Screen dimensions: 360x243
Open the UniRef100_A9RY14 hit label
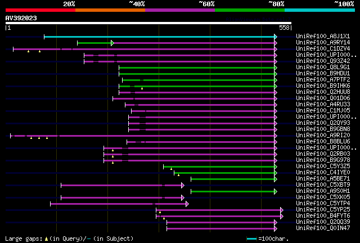pyautogui.click(x=323, y=43)
